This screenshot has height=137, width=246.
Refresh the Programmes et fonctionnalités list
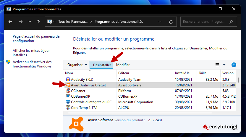[171, 22]
